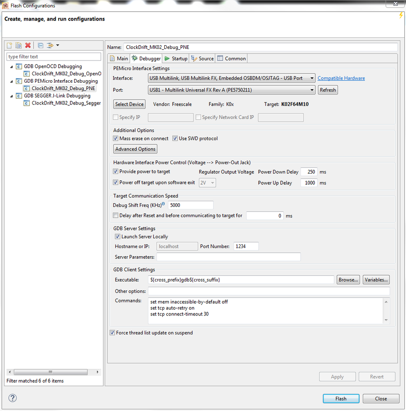Image resolution: width=406 pixels, height=411 pixels.
Task: Enable Delay after Reset checkbox
Action: coord(115,216)
